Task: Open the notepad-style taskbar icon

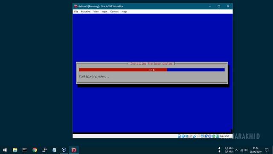Action: point(54,150)
